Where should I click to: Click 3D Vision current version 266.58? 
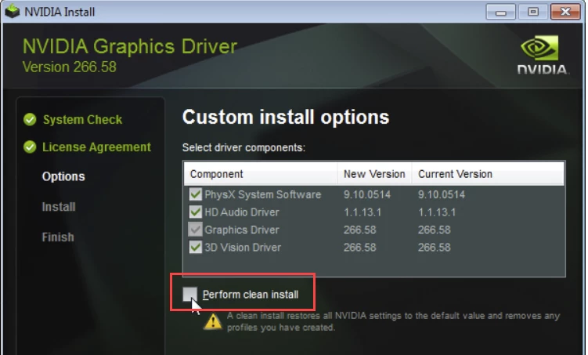coord(435,248)
